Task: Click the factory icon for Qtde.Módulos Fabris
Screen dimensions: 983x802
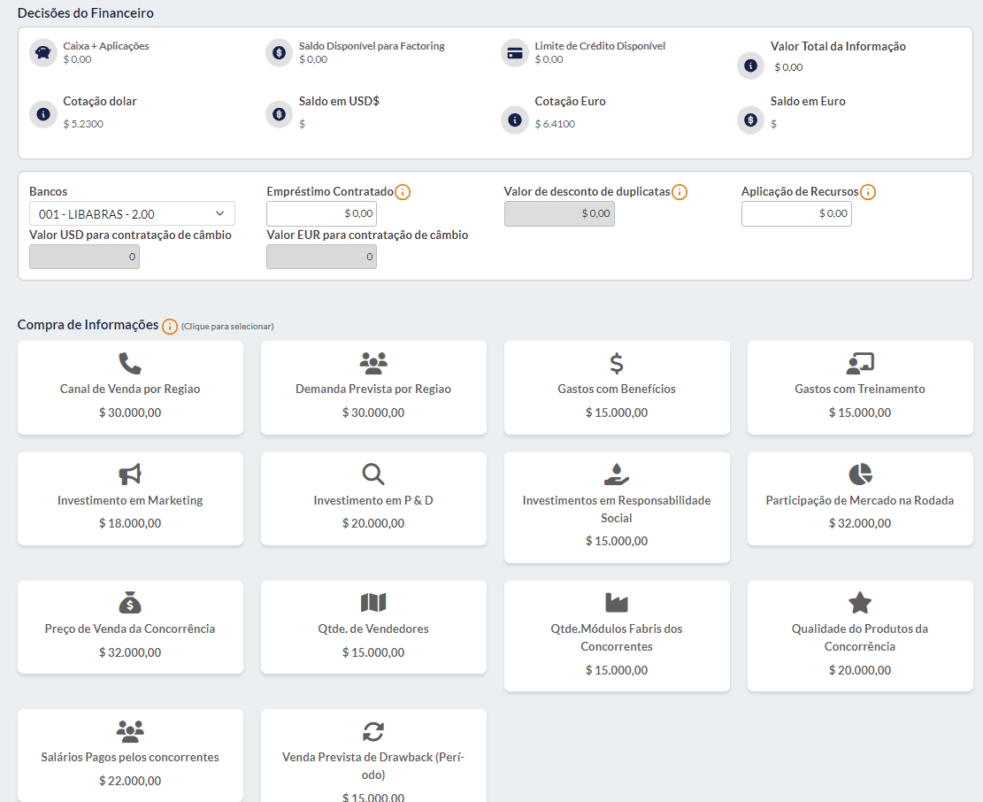Action: [x=617, y=603]
